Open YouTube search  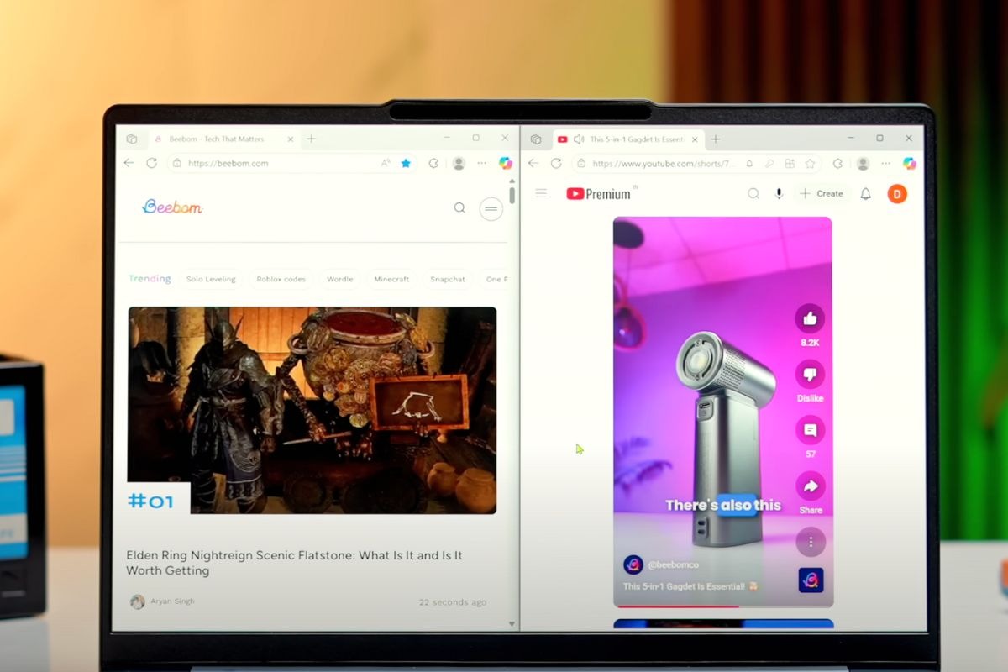click(753, 193)
